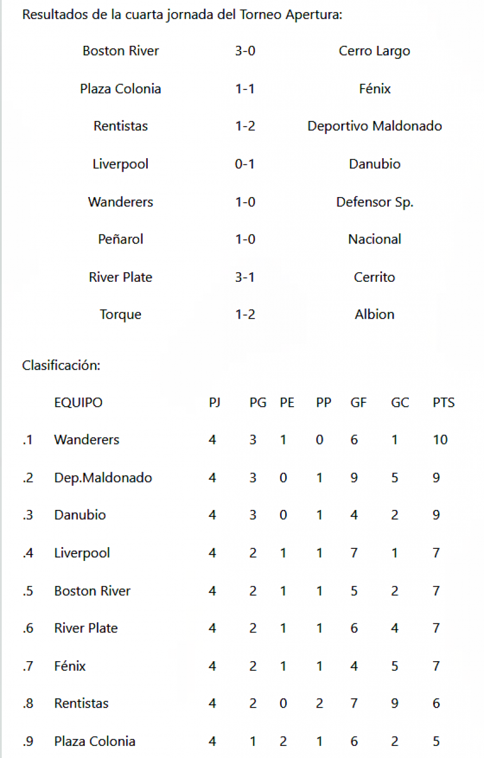Click the PJ column header
This screenshot has width=484, height=758.
(215, 403)
